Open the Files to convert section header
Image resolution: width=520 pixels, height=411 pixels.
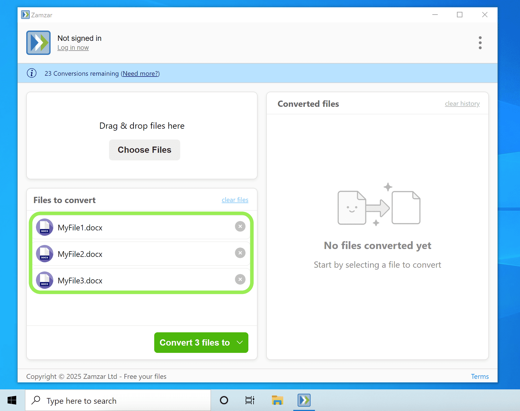pos(64,200)
